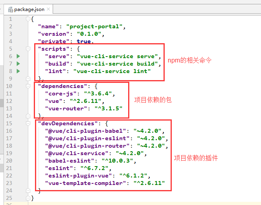The height and width of the screenshot is (205, 261).
Task: Click line number 10 in the gutter
Action: coord(9,86)
